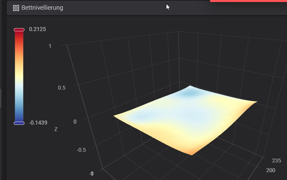Click the axis tick value 200

point(271,170)
